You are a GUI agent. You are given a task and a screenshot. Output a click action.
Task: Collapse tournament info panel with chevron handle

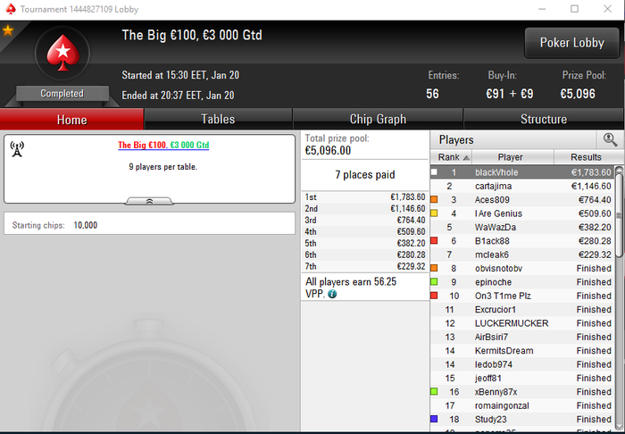point(149,201)
